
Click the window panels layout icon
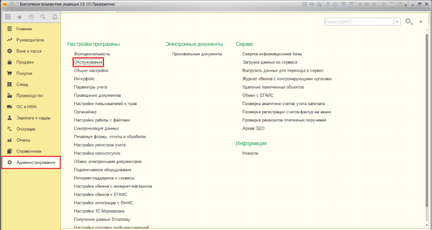tap(391, 4)
